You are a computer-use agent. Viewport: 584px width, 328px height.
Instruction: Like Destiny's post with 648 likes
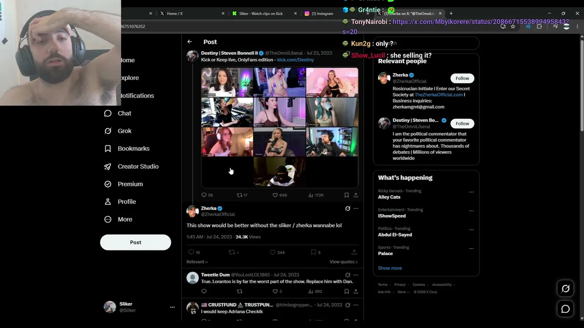pyautogui.click(x=275, y=195)
